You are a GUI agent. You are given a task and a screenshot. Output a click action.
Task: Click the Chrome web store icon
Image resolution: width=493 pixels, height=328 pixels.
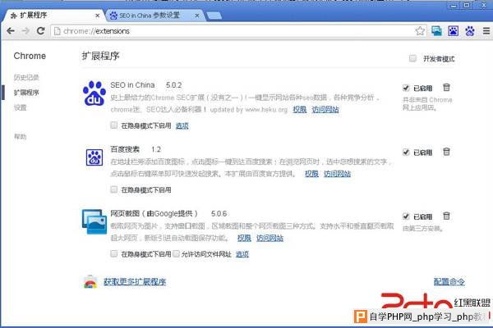coord(90,281)
